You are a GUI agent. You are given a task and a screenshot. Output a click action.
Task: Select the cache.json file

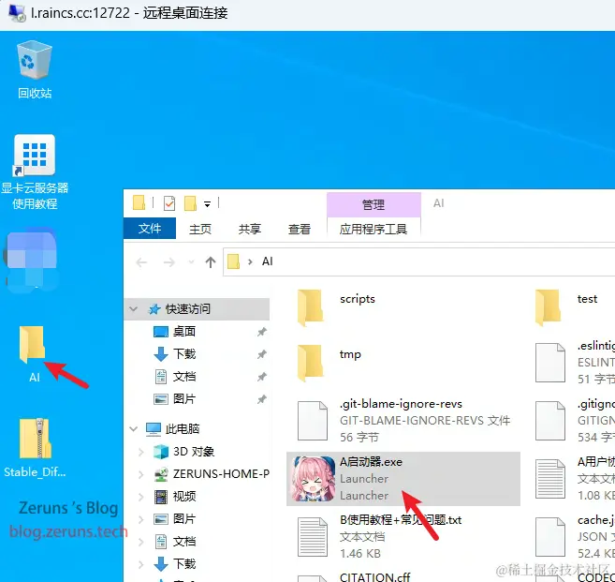pos(575,537)
